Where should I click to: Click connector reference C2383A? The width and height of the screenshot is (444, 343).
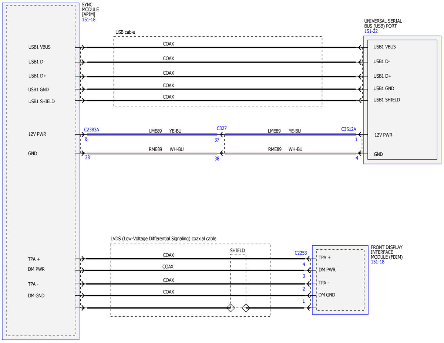(x=92, y=130)
